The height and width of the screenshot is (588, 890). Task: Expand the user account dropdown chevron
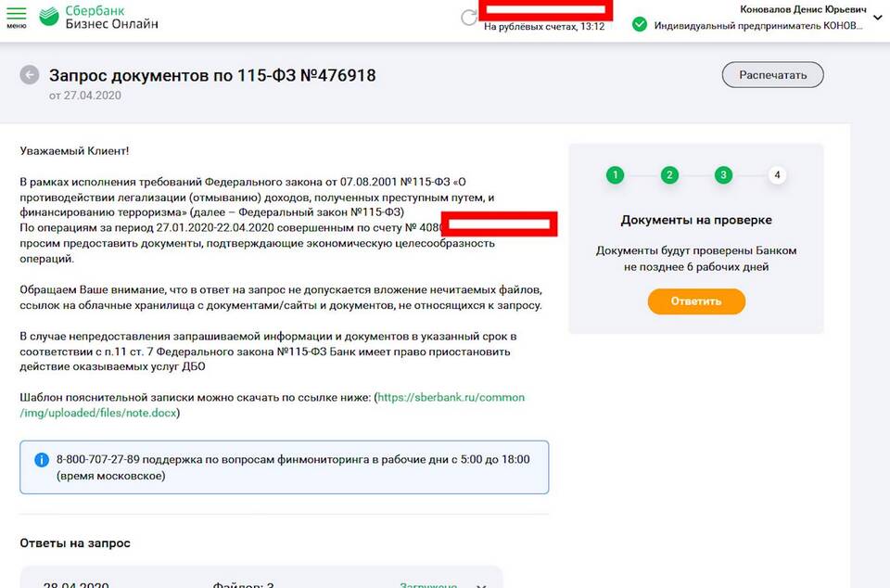[x=878, y=18]
